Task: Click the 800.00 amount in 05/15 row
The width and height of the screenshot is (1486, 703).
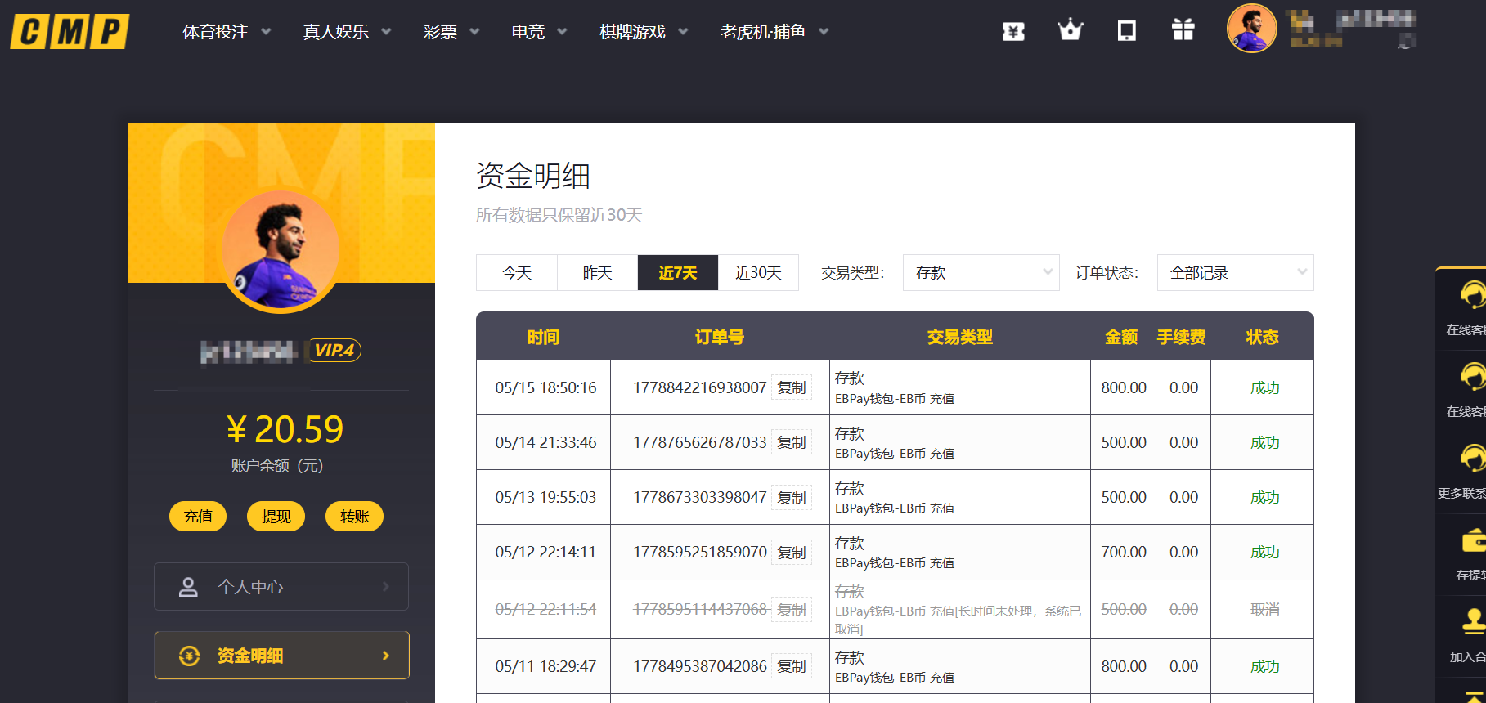Action: pos(1123,387)
